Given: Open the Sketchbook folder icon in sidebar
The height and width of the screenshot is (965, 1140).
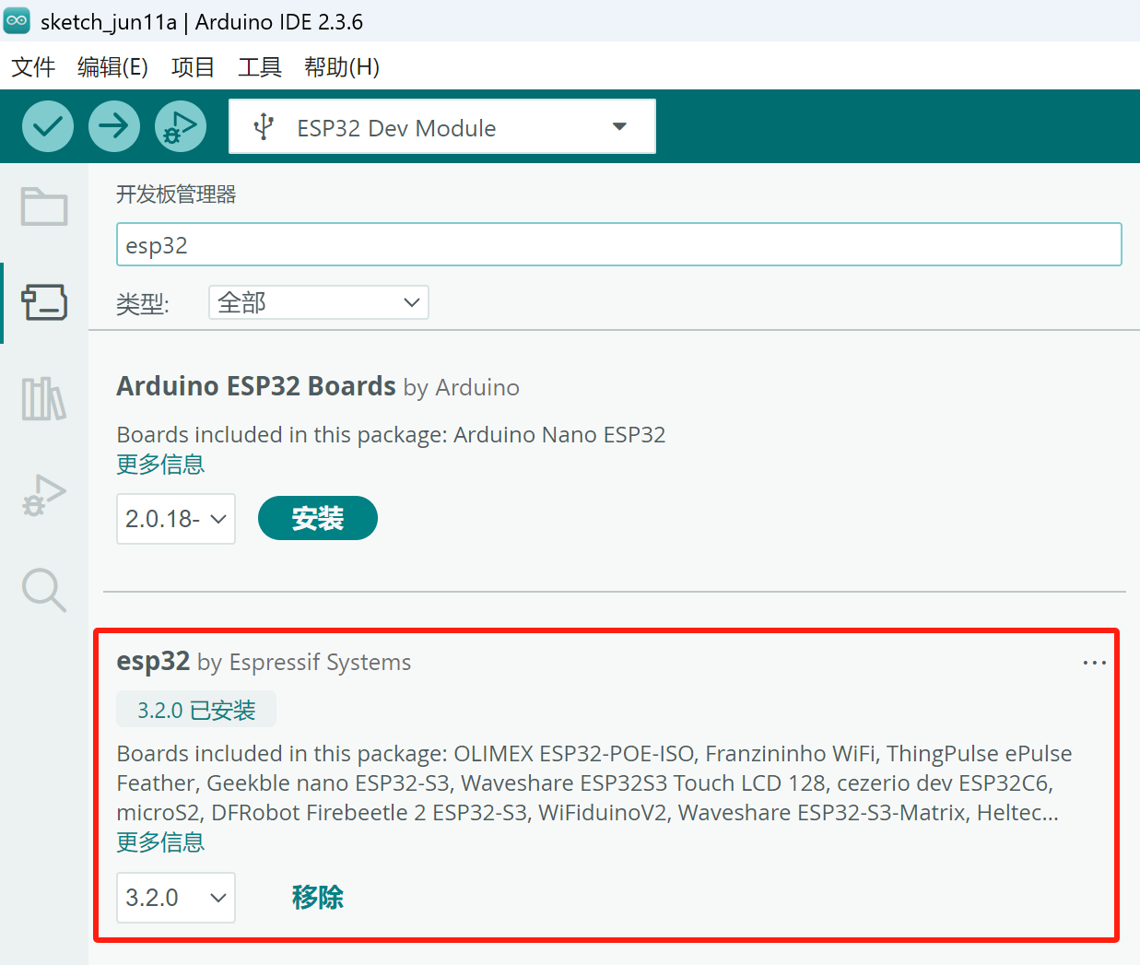Looking at the screenshot, I should click(x=44, y=206).
